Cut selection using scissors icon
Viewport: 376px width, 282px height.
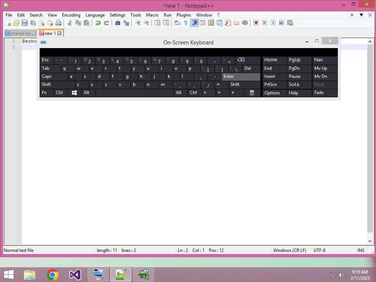click(70, 23)
